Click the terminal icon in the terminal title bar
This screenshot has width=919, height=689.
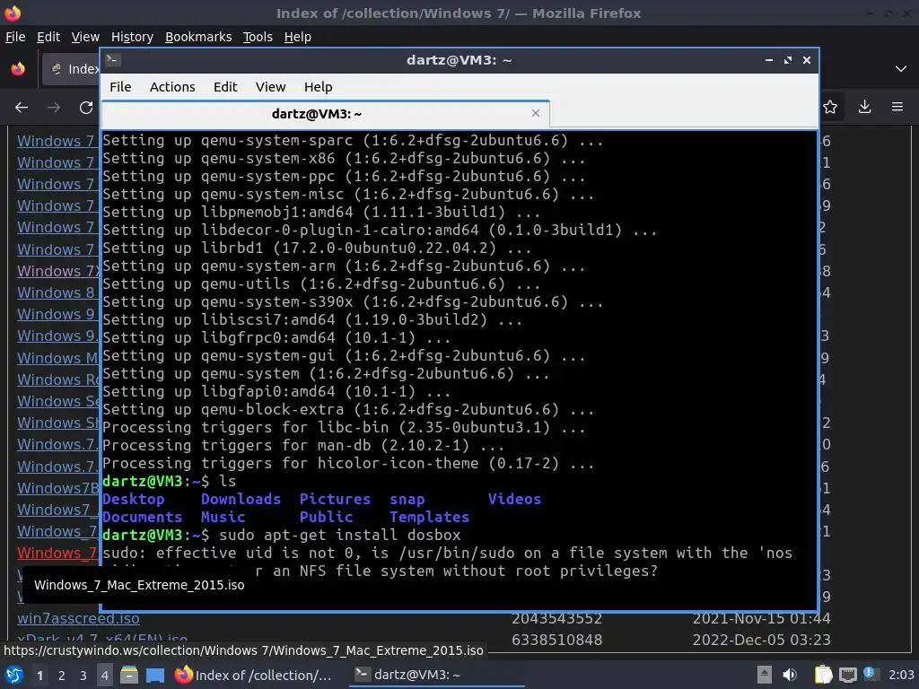(x=113, y=60)
